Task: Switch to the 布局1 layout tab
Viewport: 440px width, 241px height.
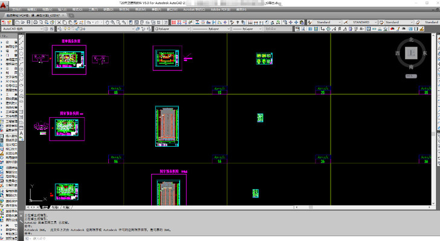Action: pyautogui.click(x=55, y=207)
